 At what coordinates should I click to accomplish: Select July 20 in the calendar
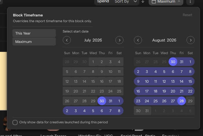tap(76, 91)
